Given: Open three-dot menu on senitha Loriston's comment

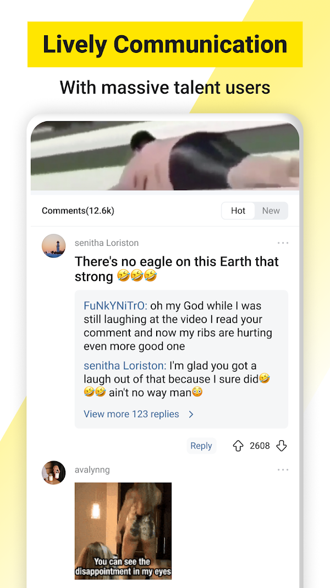Looking at the screenshot, I should point(283,243).
